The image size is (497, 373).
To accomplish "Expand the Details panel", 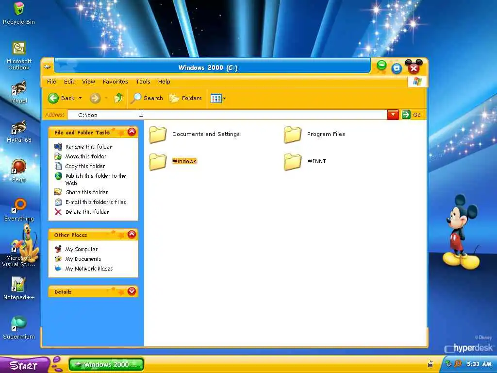I will pos(132,291).
